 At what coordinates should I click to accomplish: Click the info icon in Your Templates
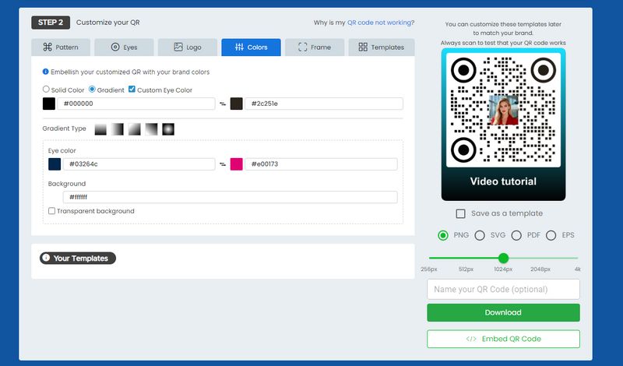point(46,258)
